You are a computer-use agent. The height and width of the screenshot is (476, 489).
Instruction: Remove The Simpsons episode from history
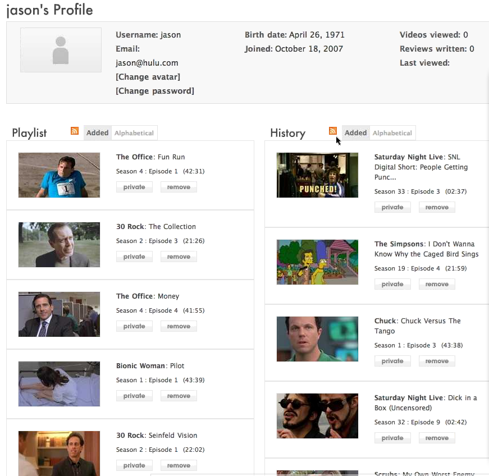click(x=437, y=284)
